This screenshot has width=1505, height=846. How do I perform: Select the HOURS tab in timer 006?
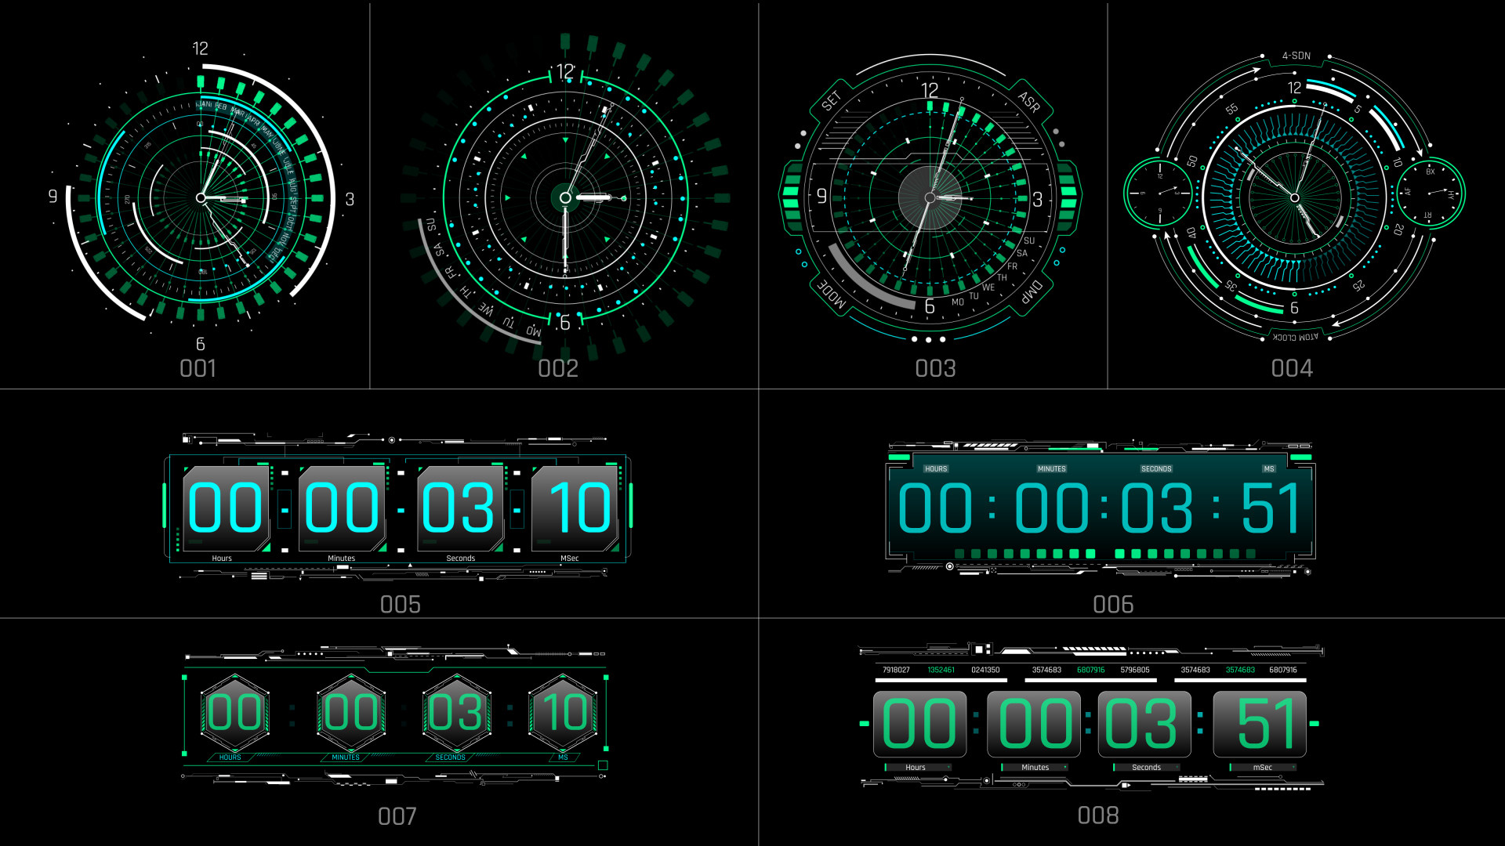click(935, 468)
